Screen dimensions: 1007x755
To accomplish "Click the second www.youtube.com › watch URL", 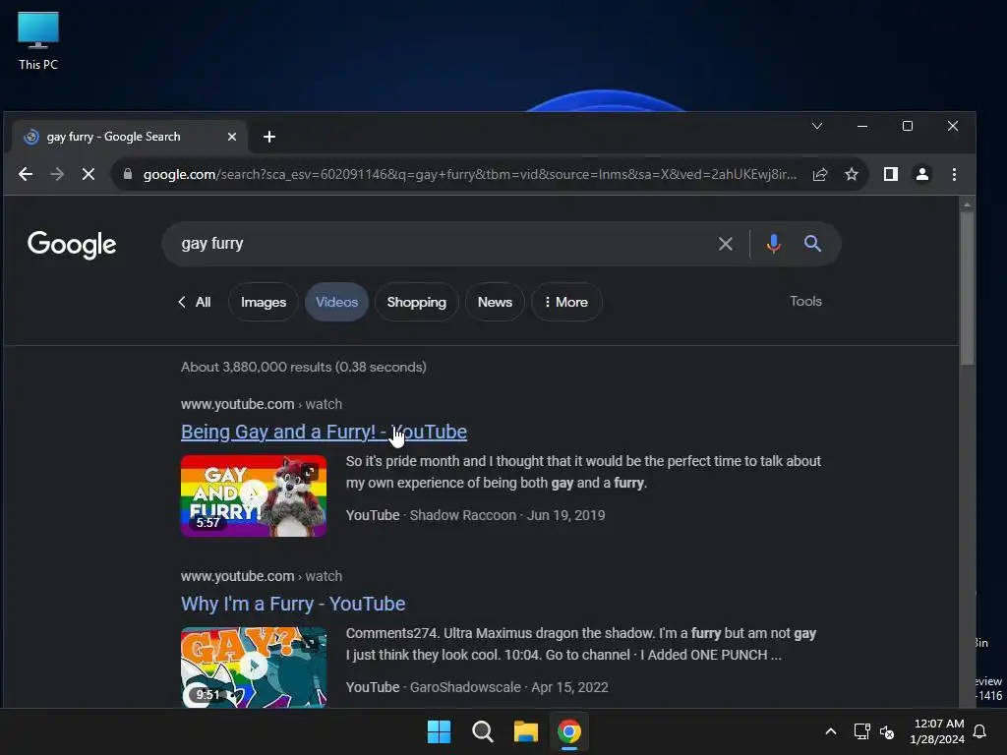I will pyautogui.click(x=262, y=576).
